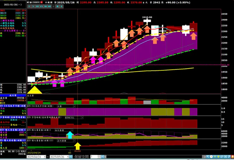Click the scrollbar right arrow
234x160 pixels.
coord(205,157)
